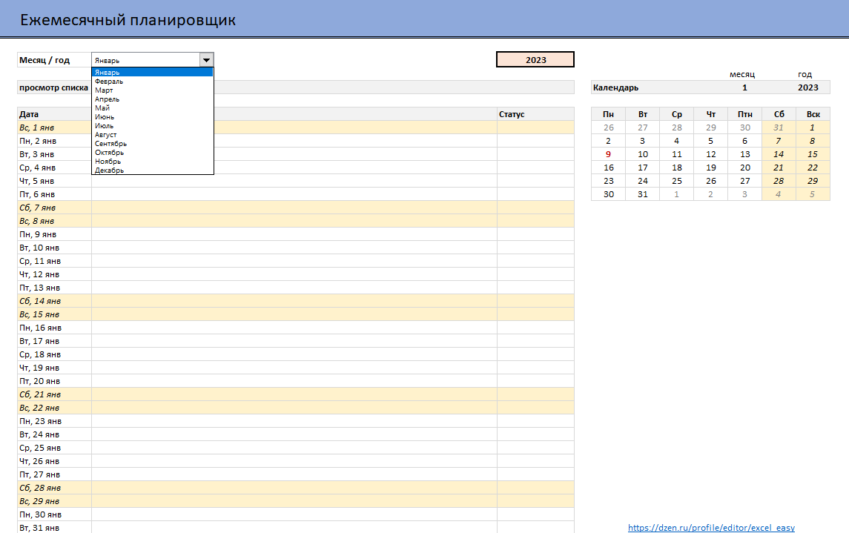Select Январь in month list
The image size is (849, 533).
coord(152,72)
